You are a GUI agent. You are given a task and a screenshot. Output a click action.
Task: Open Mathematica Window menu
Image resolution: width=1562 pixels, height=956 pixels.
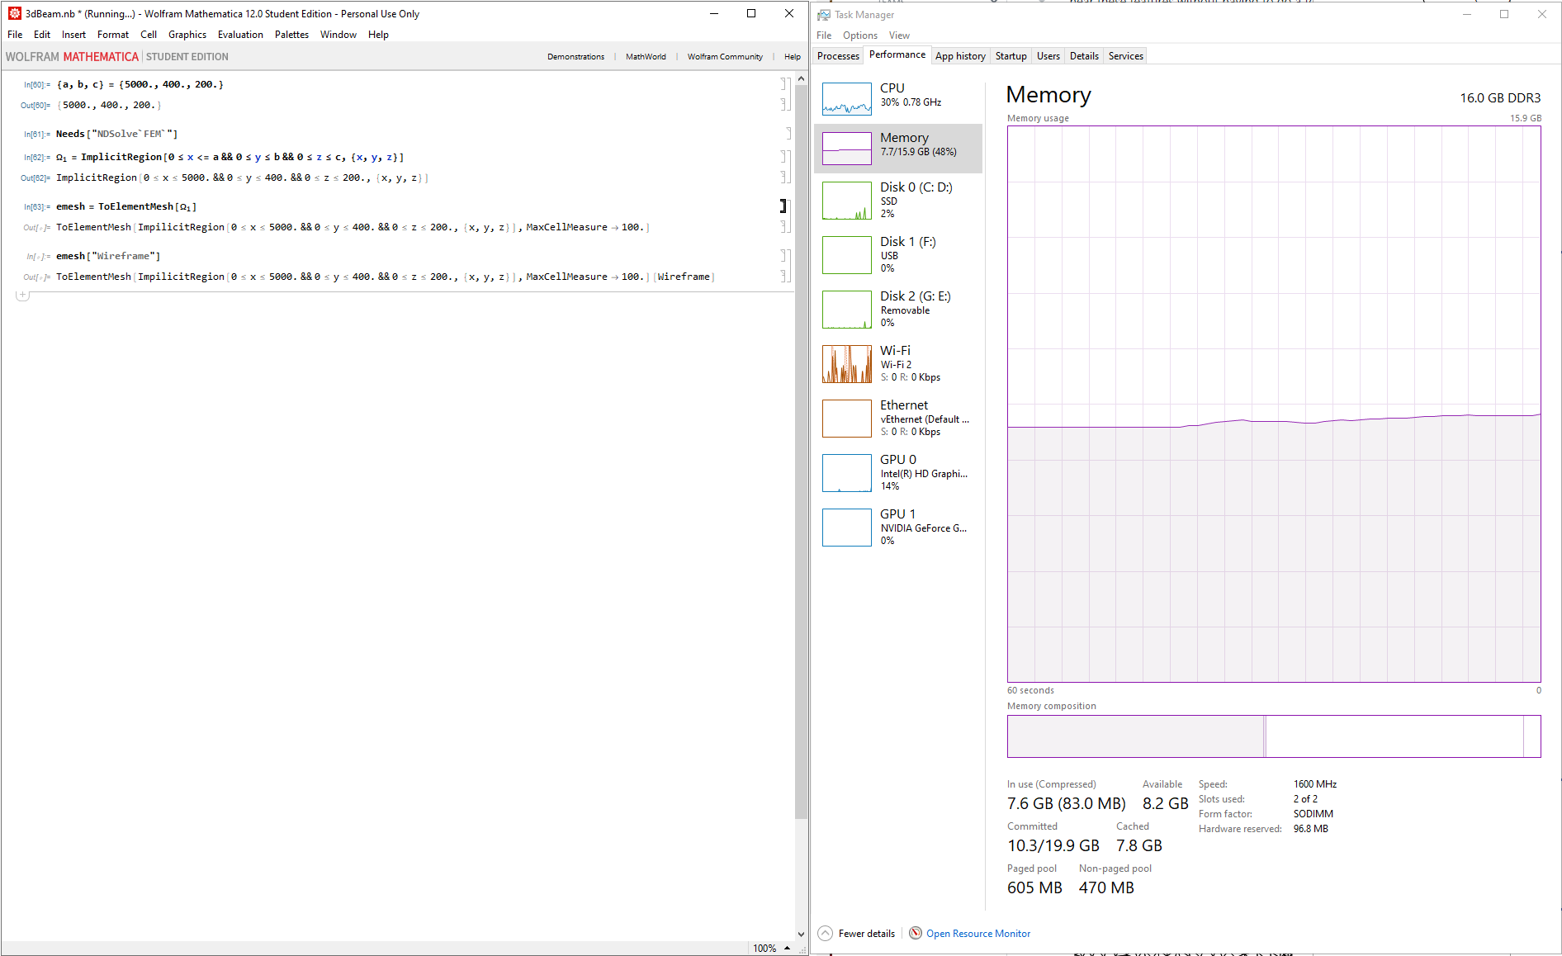click(x=338, y=35)
